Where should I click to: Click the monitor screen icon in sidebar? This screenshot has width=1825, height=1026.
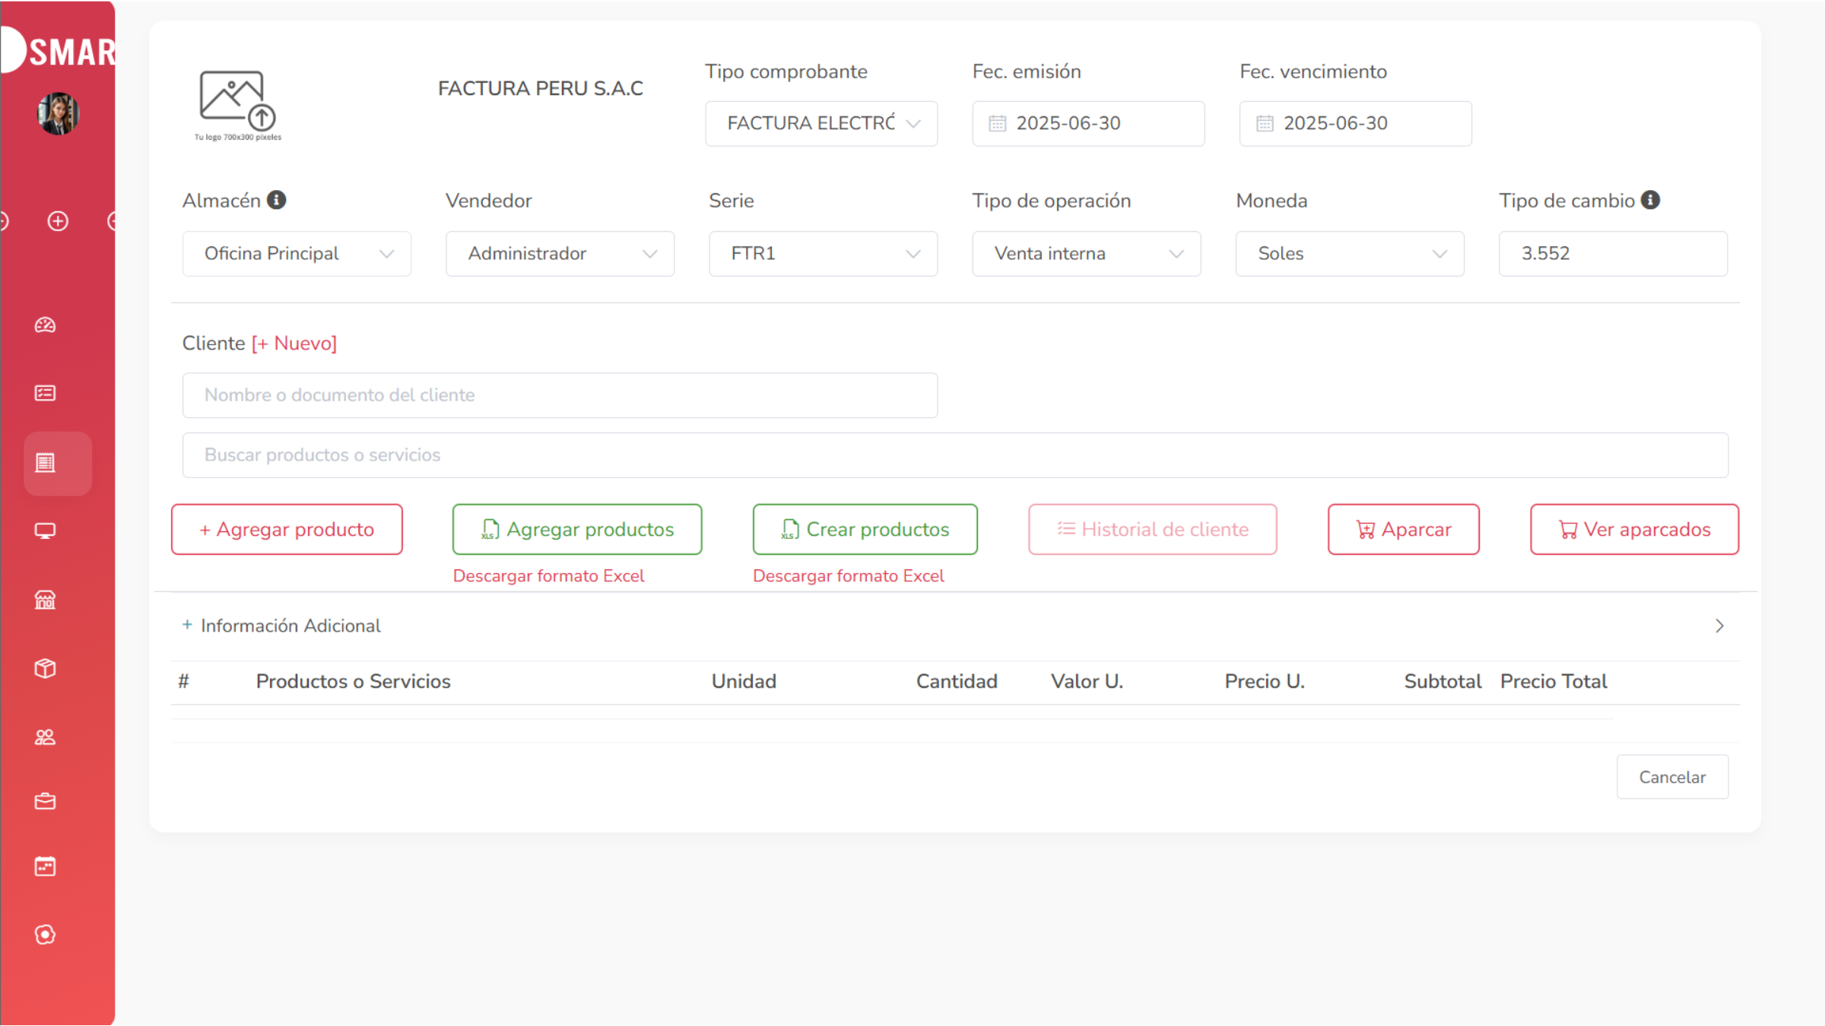tap(45, 530)
